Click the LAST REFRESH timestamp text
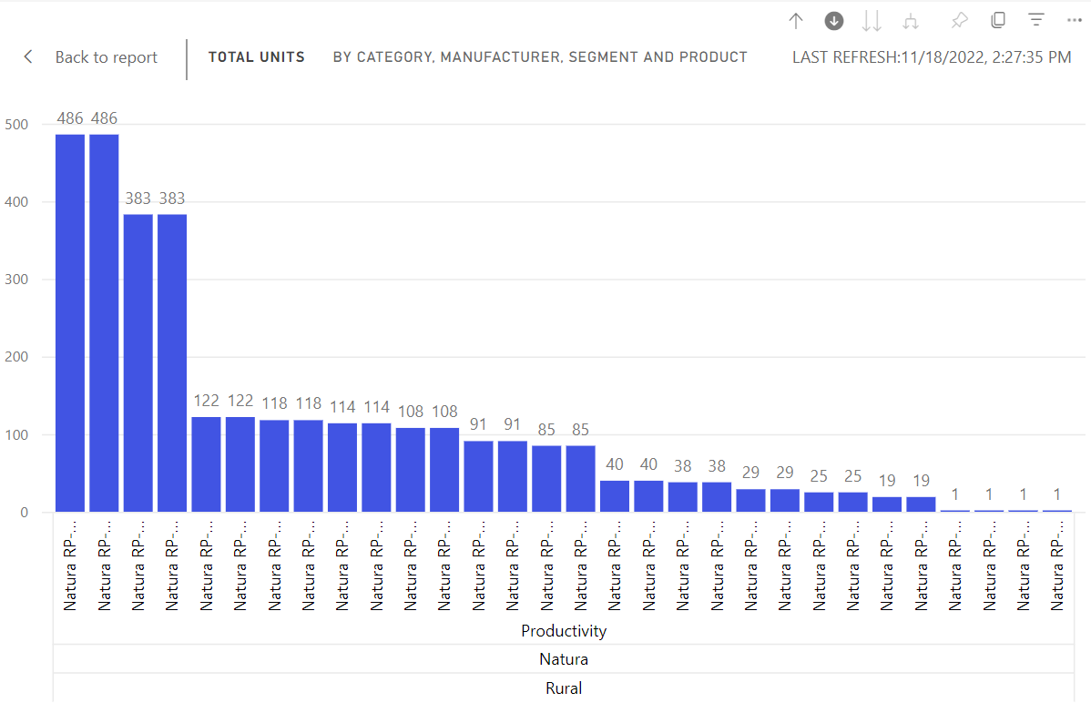Viewport: 1091px width, 713px height. [932, 57]
